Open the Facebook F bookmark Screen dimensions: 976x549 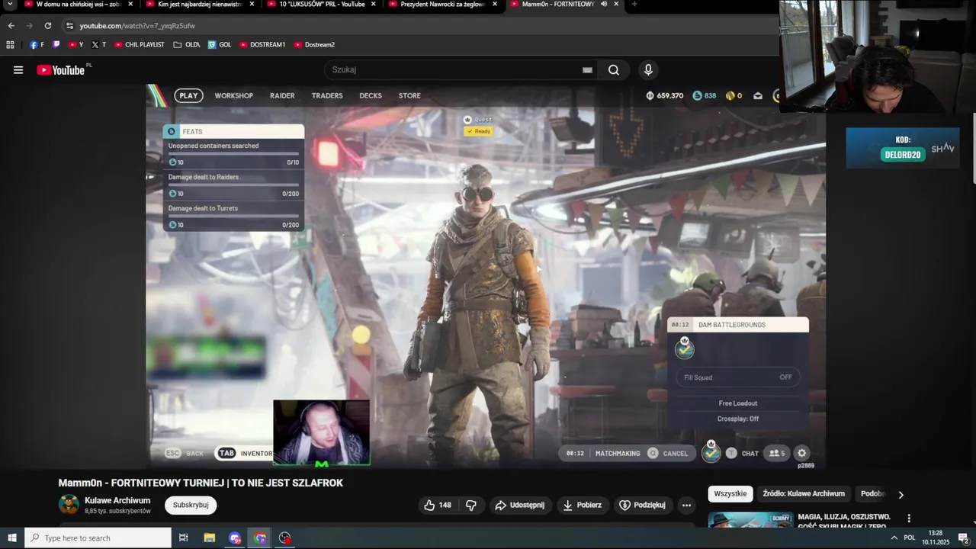37,45
